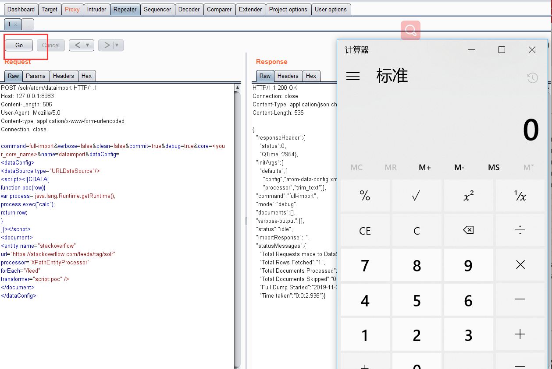Open the Dashboard tab in Burp
The height and width of the screenshot is (369, 552).
pyautogui.click(x=21, y=9)
